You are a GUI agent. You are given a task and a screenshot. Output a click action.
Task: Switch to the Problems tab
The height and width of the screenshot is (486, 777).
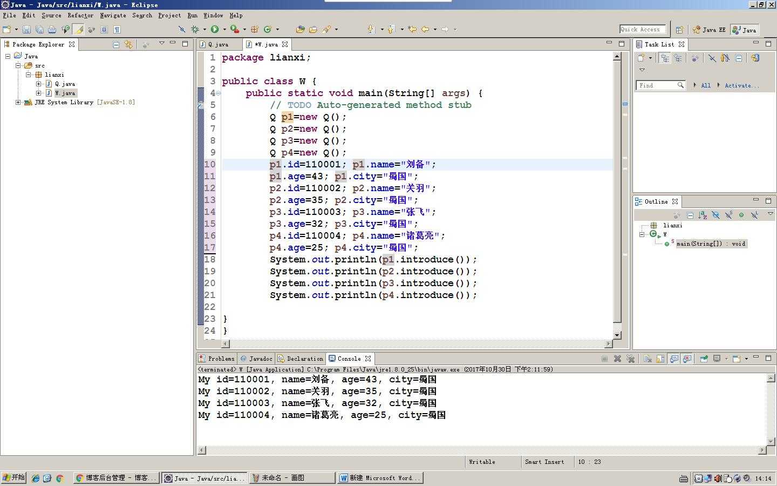click(216, 359)
